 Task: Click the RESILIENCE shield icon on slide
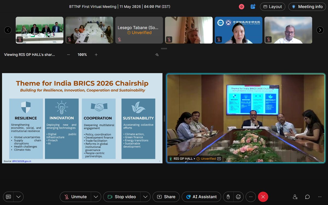[26, 107]
